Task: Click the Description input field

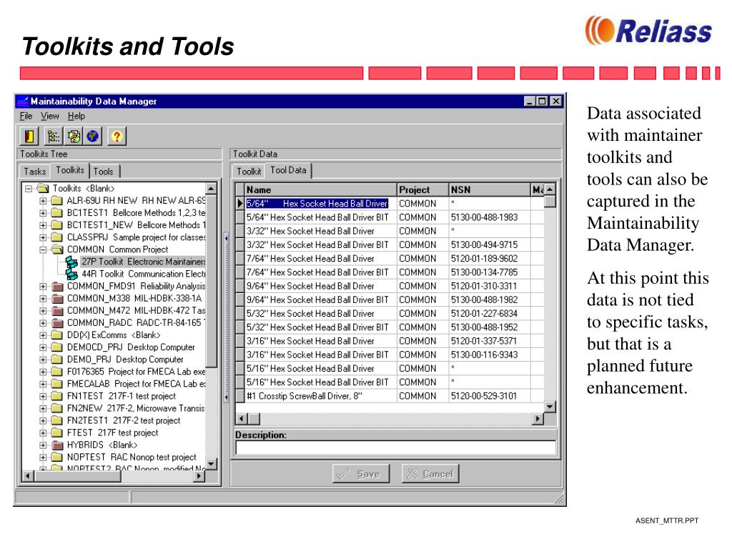Action: point(395,447)
